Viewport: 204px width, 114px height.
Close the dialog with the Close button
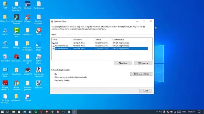coord(146,91)
